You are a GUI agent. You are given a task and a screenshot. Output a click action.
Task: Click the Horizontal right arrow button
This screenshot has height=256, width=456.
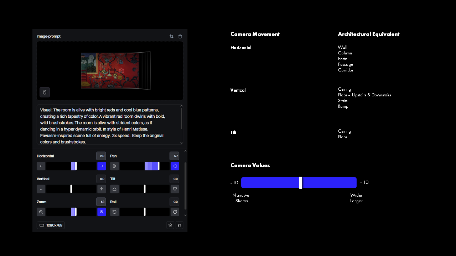(x=102, y=166)
